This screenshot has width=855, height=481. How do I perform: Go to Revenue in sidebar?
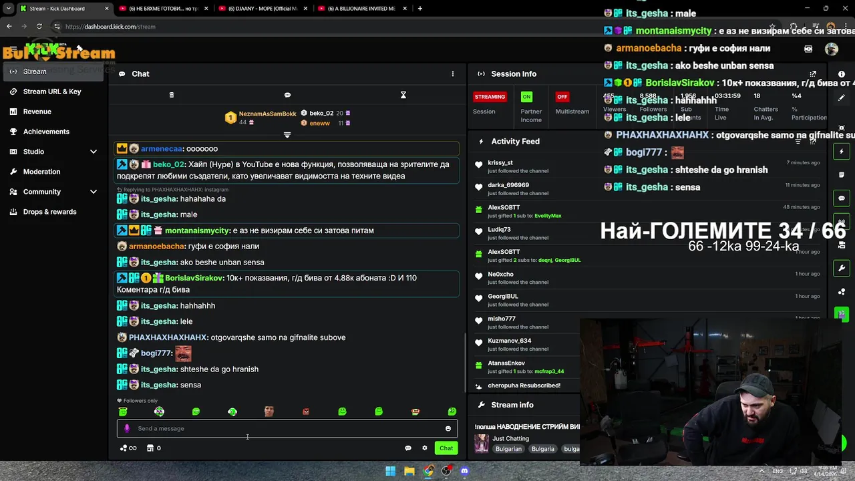point(53,112)
